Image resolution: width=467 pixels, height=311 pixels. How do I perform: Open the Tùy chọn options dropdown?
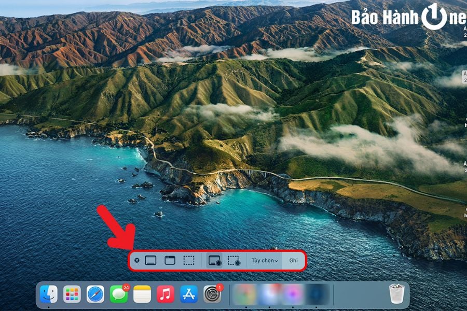tap(265, 260)
